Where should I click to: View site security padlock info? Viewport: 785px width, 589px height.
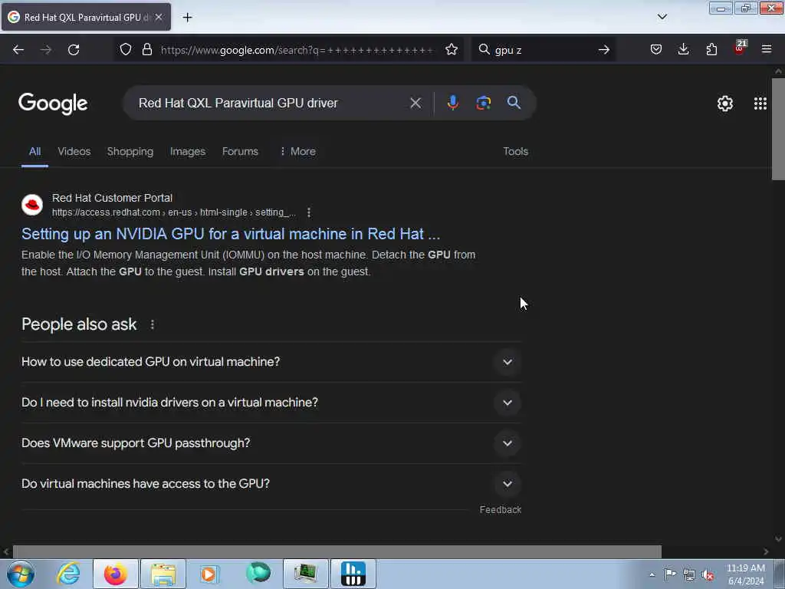(146, 50)
